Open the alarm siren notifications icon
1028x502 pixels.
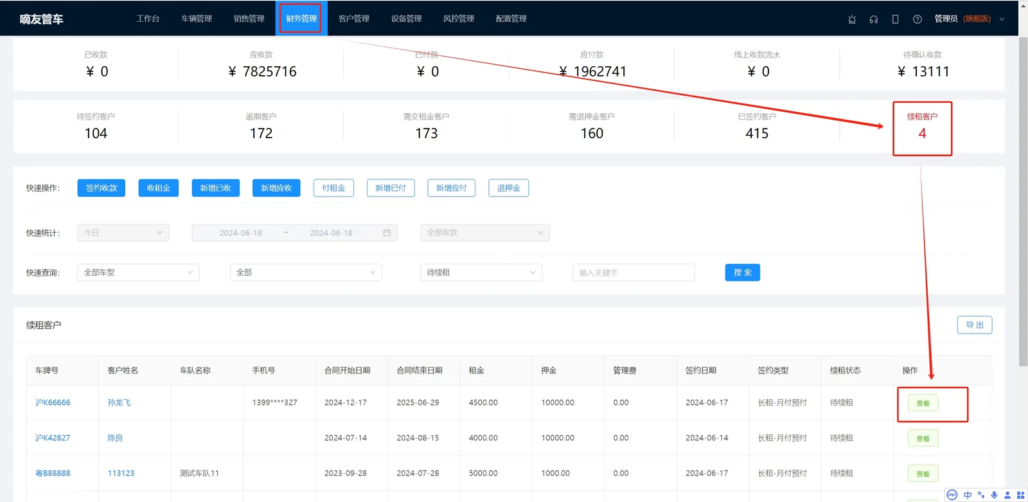coord(852,19)
